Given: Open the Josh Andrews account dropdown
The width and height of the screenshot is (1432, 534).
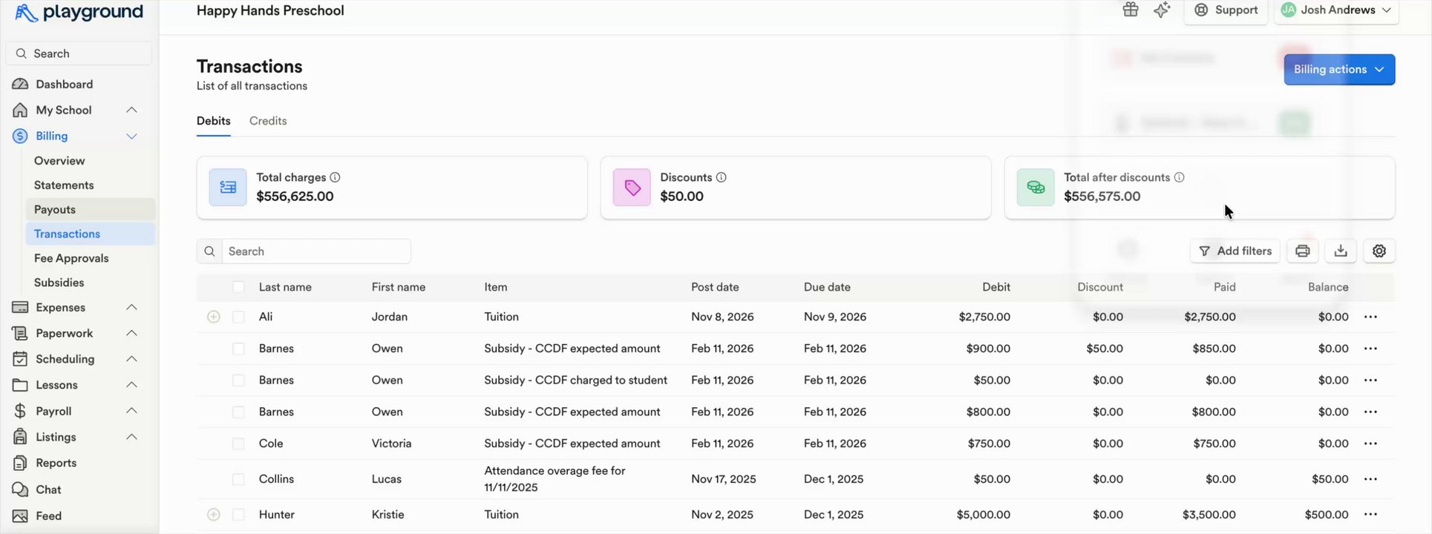Looking at the screenshot, I should point(1336,10).
